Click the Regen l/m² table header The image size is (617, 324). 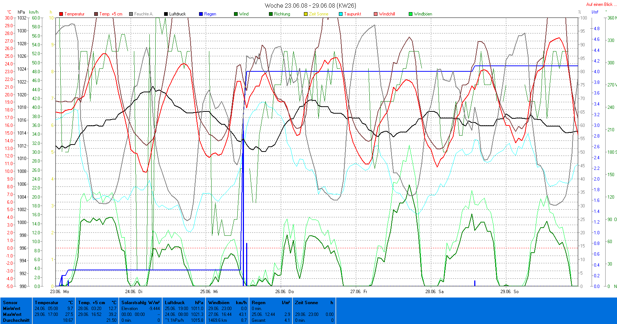click(x=270, y=303)
